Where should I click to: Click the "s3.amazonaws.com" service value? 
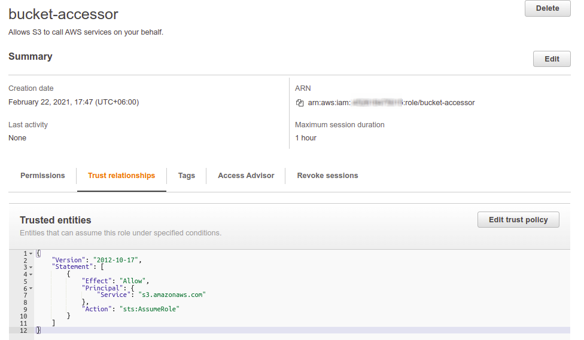point(172,295)
